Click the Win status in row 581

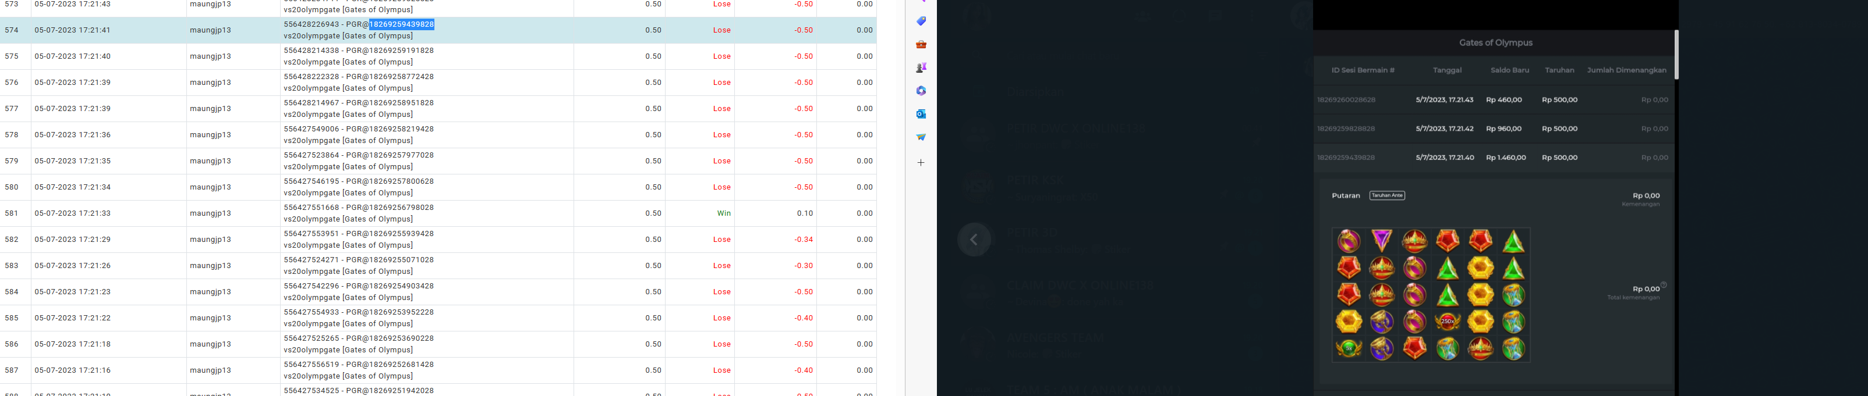click(724, 213)
